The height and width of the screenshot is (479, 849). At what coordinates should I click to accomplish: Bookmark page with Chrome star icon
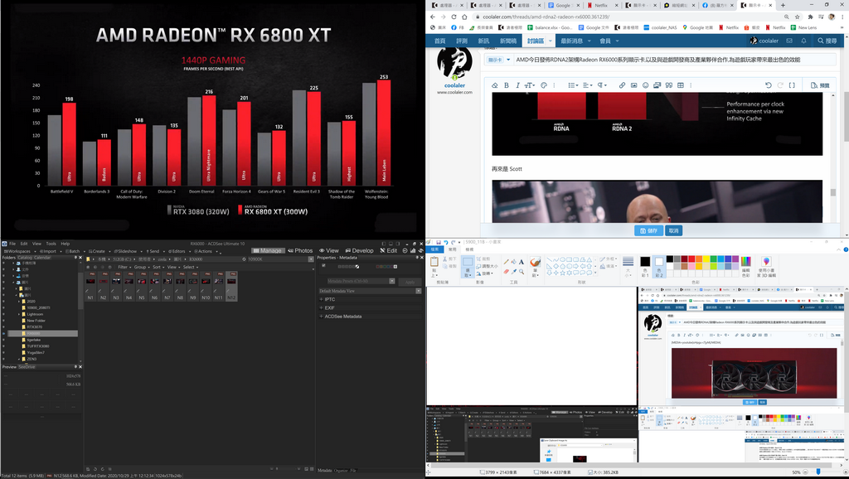click(797, 17)
